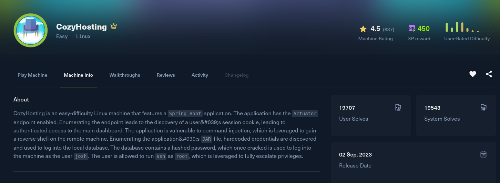Click the JAR code tag

(x=206, y=139)
